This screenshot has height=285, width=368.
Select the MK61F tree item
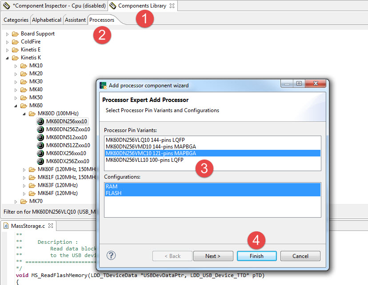coord(67,177)
